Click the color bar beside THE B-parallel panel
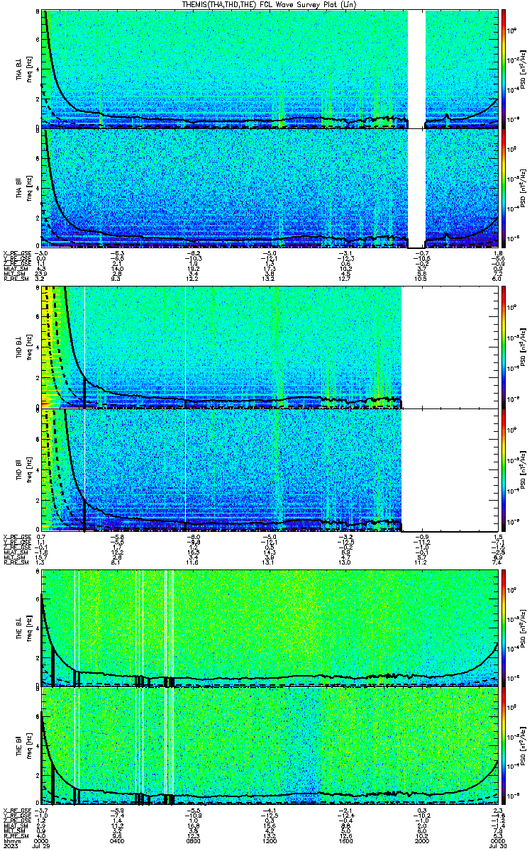The width and height of the screenshot is (532, 851). [504, 747]
